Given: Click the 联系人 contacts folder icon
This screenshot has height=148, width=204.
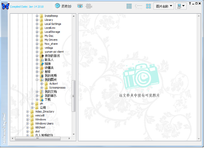Looking at the screenshot, I should tap(42, 60).
